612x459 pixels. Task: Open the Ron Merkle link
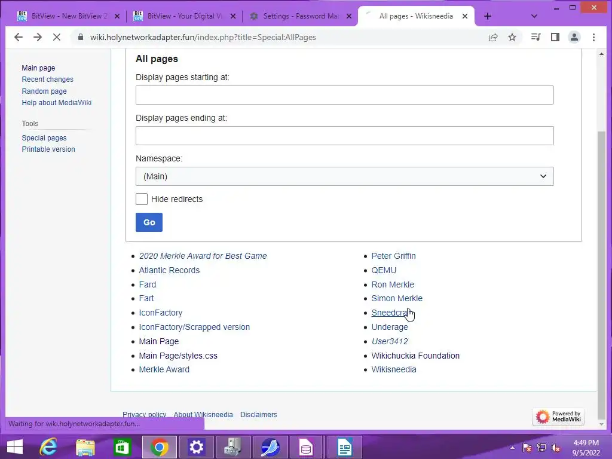coord(393,284)
